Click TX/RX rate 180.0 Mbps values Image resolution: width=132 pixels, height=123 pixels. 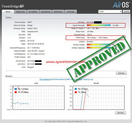pyautogui.click(x=97, y=38)
